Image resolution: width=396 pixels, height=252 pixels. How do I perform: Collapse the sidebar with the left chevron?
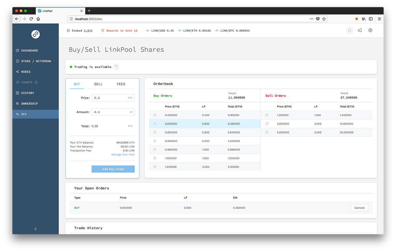35,229
